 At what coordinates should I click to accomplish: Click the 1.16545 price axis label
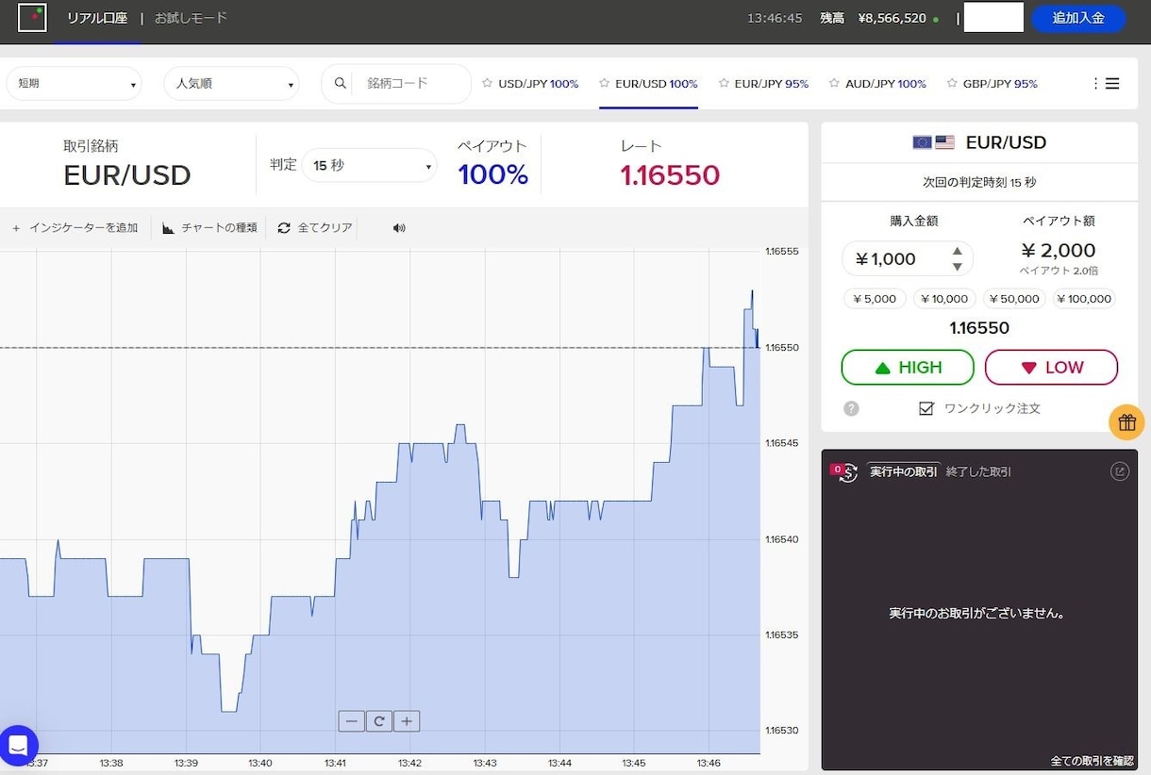coord(782,443)
